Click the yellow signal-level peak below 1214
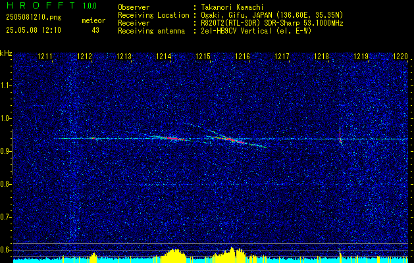Screen dimensions: 414x263 tap(174, 256)
